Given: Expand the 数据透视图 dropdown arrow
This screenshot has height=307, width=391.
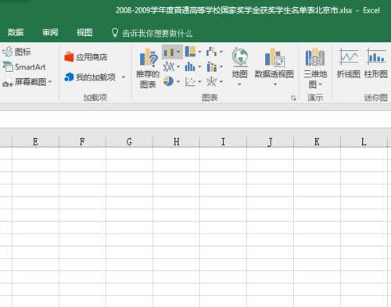Looking at the screenshot, I should coord(275,84).
